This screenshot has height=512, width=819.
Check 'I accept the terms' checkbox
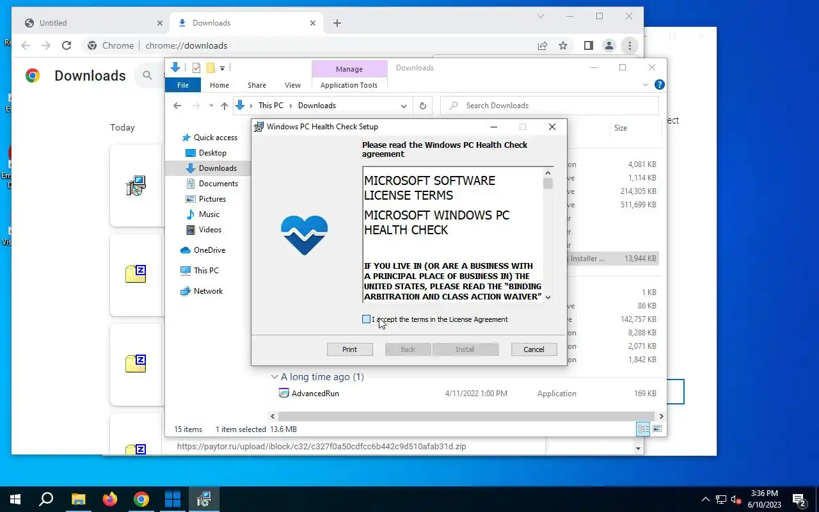tap(366, 319)
